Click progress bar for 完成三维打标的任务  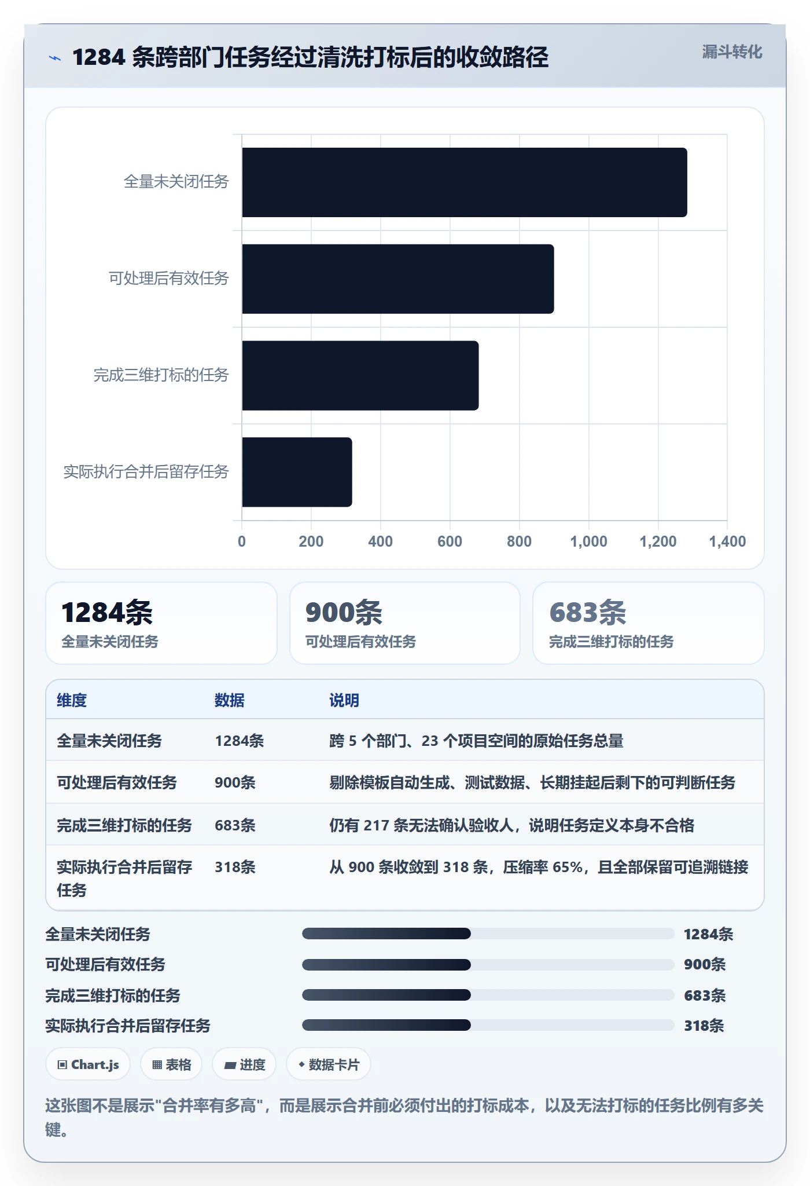488,995
